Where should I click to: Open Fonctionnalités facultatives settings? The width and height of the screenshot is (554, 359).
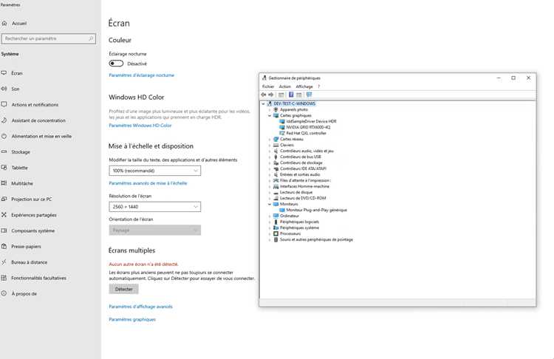click(38, 278)
